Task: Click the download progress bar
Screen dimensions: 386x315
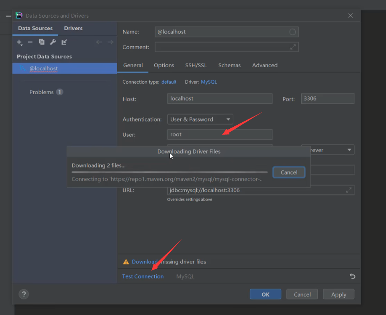Action: click(x=170, y=172)
